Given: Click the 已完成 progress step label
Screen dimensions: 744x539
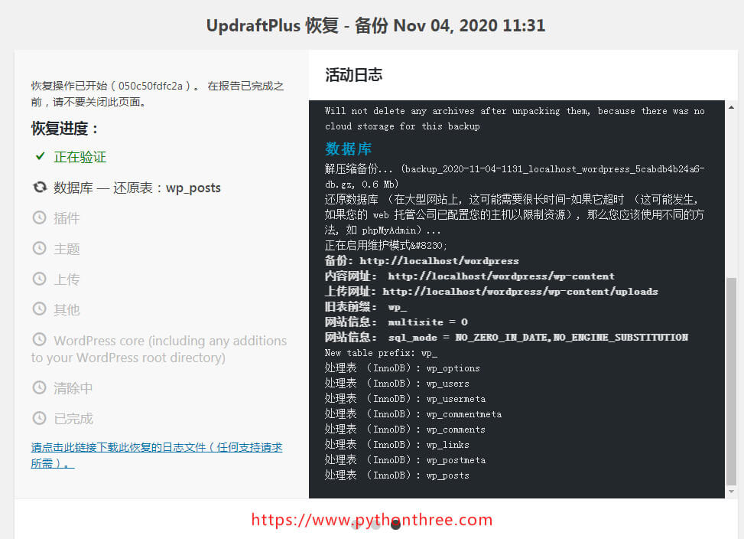Looking at the screenshot, I should (73, 418).
